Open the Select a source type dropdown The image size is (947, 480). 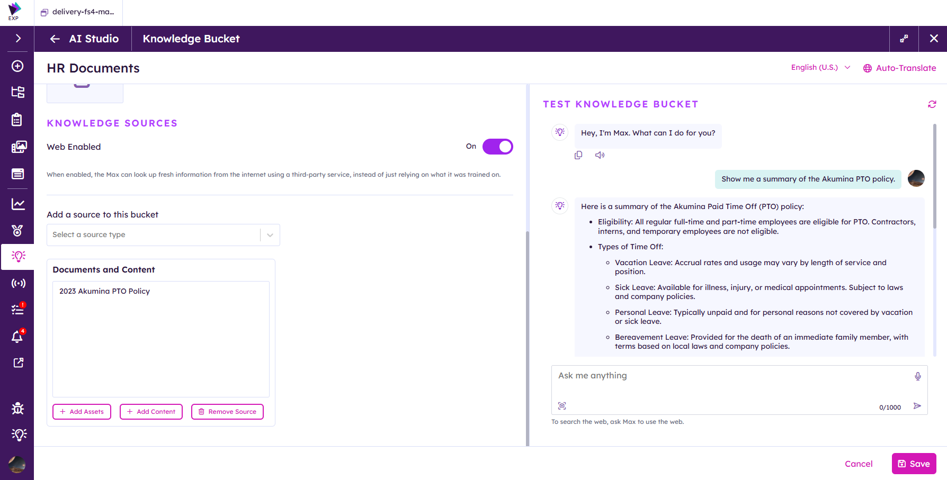tap(163, 235)
